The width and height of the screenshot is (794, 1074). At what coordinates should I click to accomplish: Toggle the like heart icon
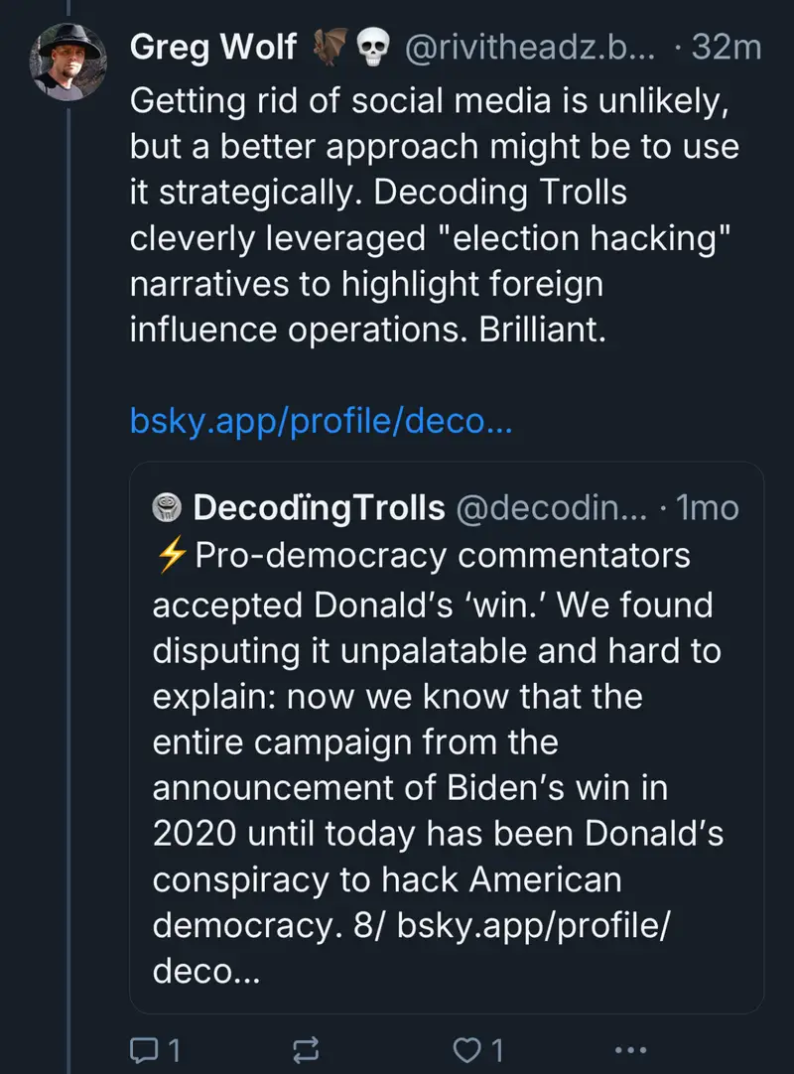click(x=464, y=1049)
